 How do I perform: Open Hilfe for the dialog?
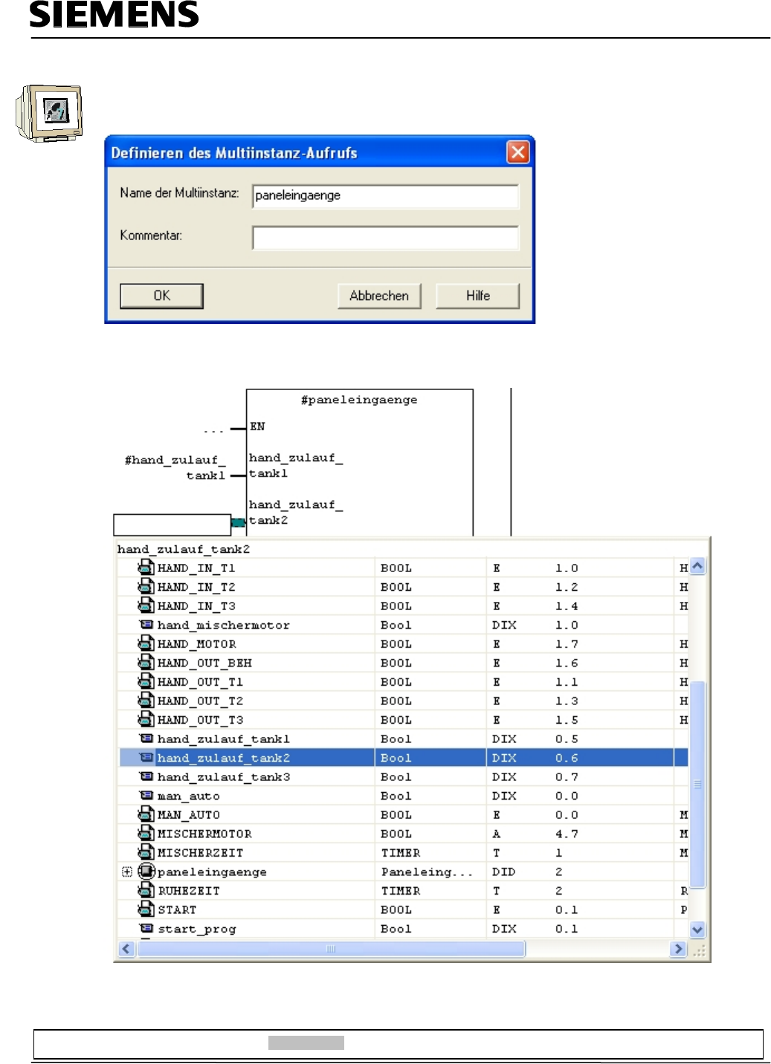click(x=478, y=296)
